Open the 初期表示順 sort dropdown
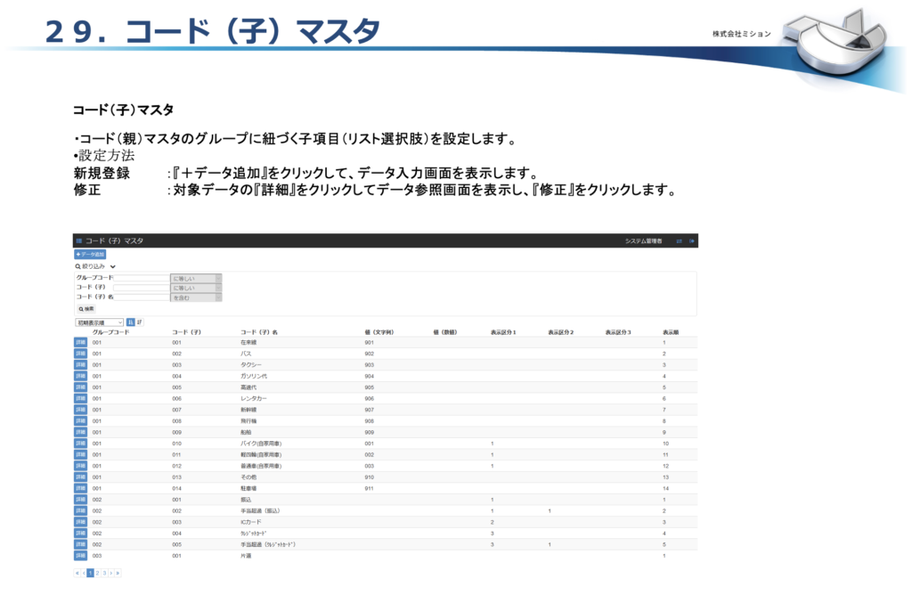The height and width of the screenshot is (595, 912). pyautogui.click(x=100, y=322)
